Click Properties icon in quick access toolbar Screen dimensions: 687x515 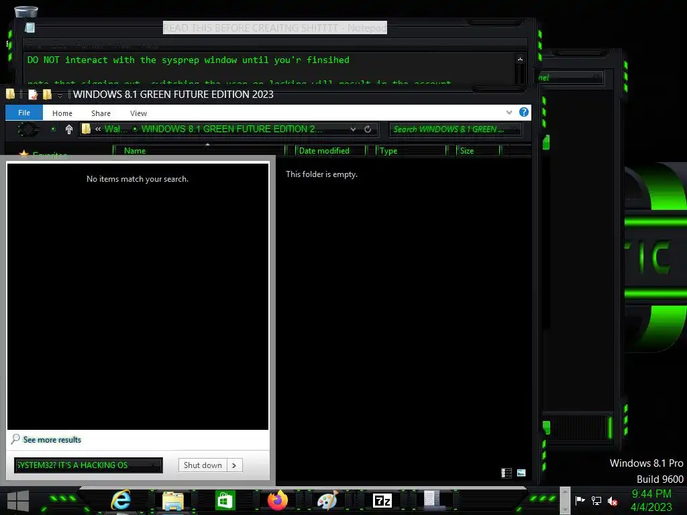(33, 94)
